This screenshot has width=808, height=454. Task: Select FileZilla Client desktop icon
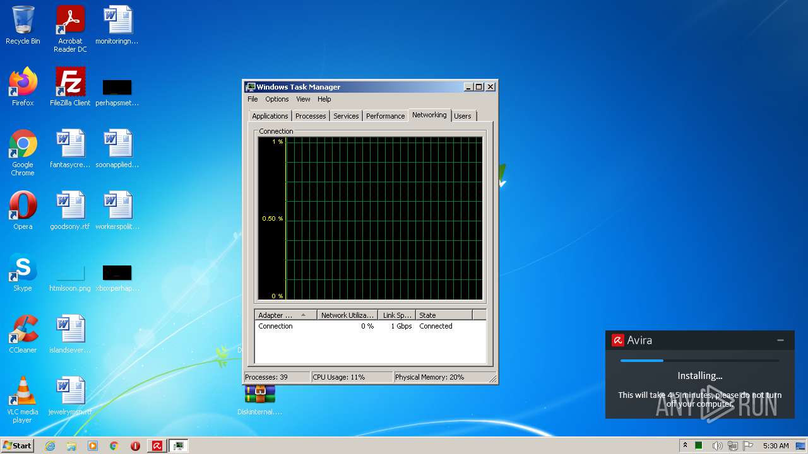(x=70, y=87)
